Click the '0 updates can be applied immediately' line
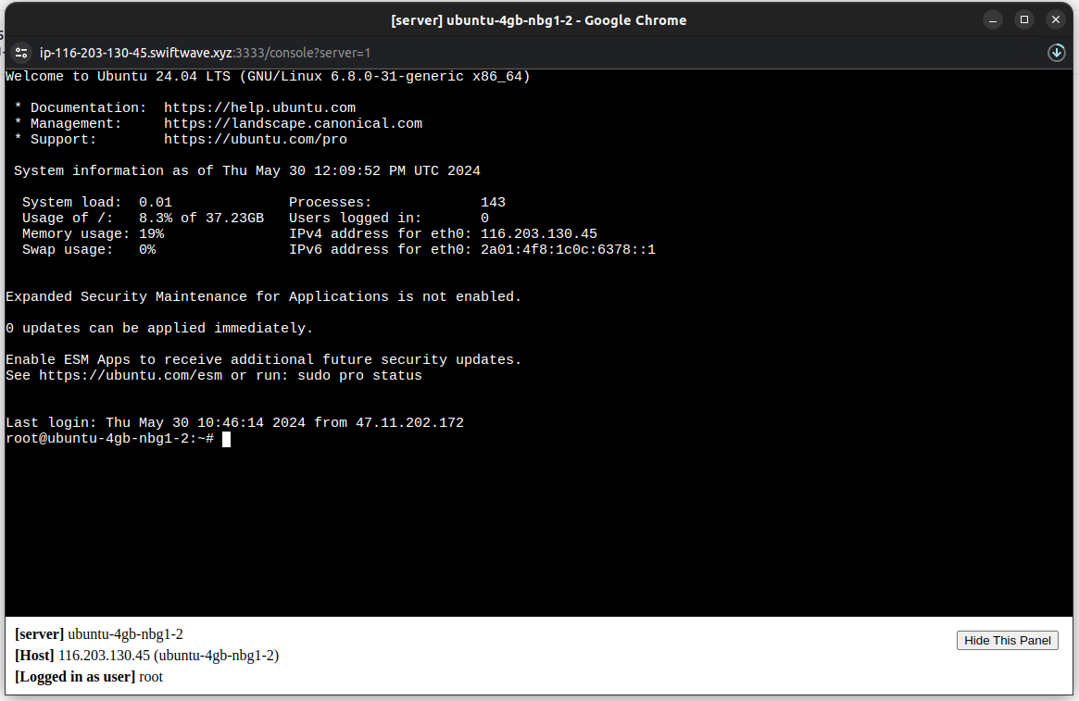This screenshot has width=1079, height=701. (159, 328)
